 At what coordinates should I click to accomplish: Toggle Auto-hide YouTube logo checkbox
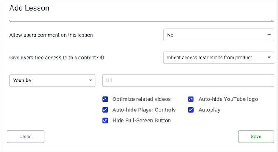coord(191,99)
